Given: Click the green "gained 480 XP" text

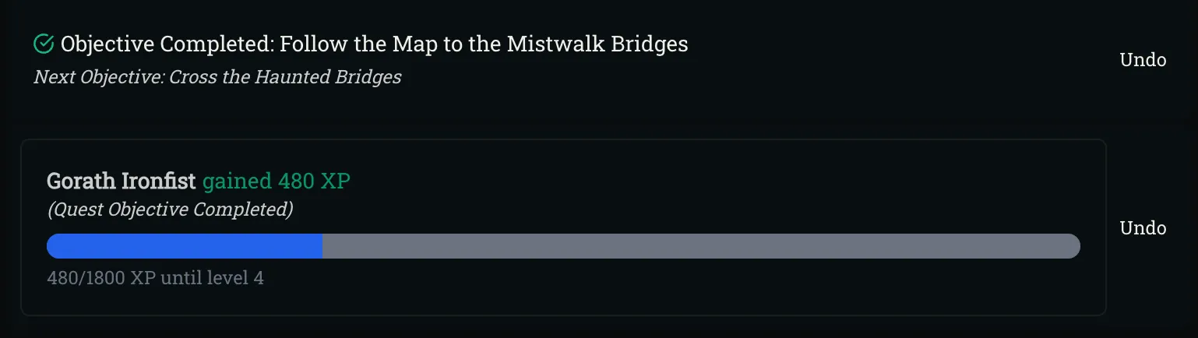Looking at the screenshot, I should click(277, 181).
